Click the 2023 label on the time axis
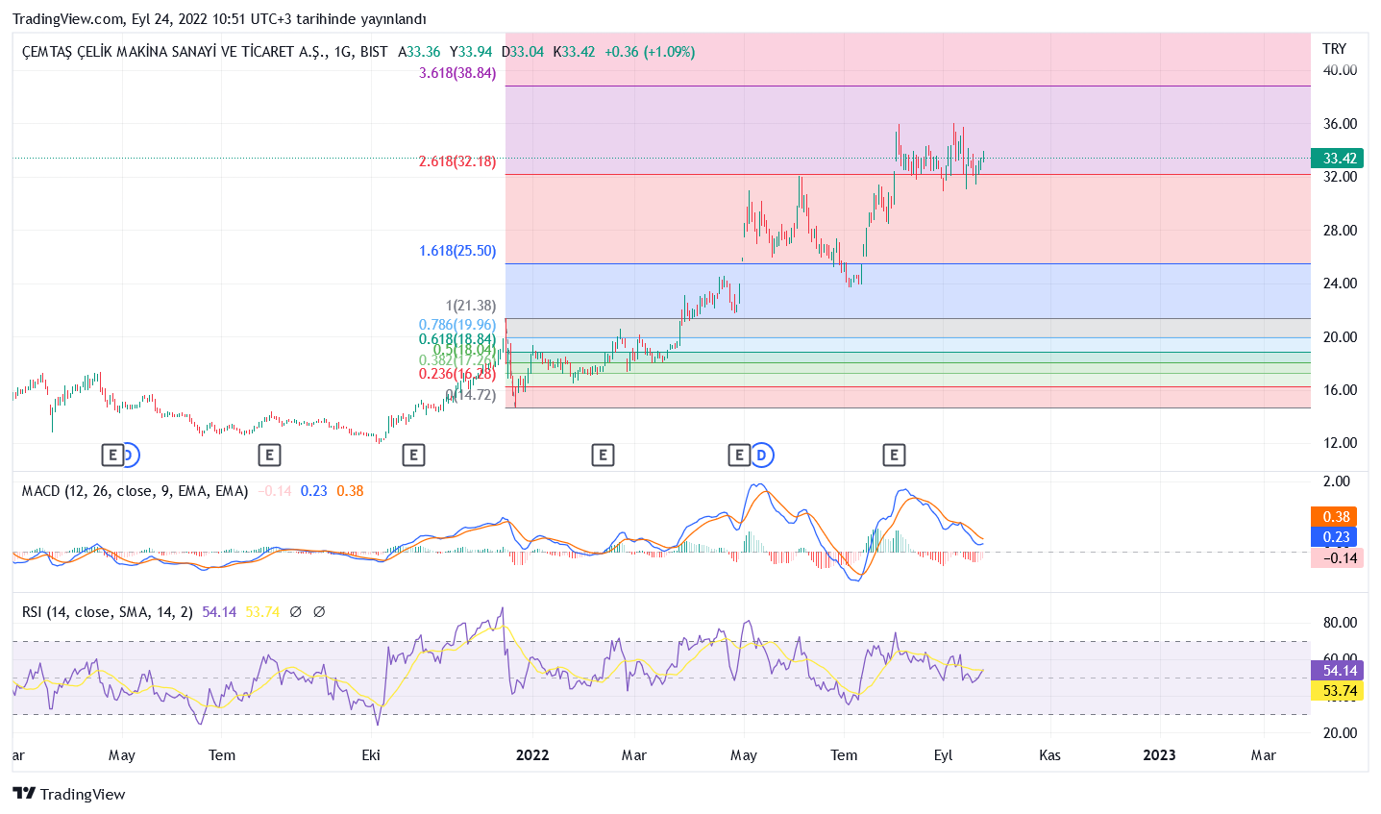Screen dimensions: 1381x814 point(1159,755)
